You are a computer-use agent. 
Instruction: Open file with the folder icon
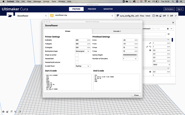(x=10, y=16)
